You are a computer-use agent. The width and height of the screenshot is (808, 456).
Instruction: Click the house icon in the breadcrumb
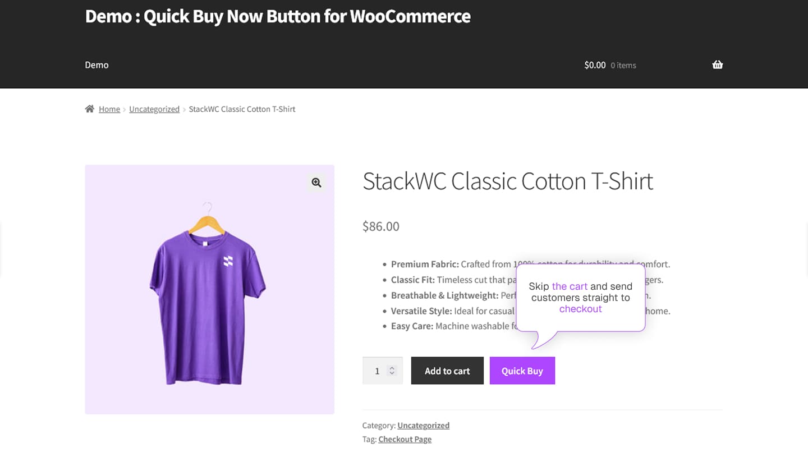pyautogui.click(x=90, y=109)
